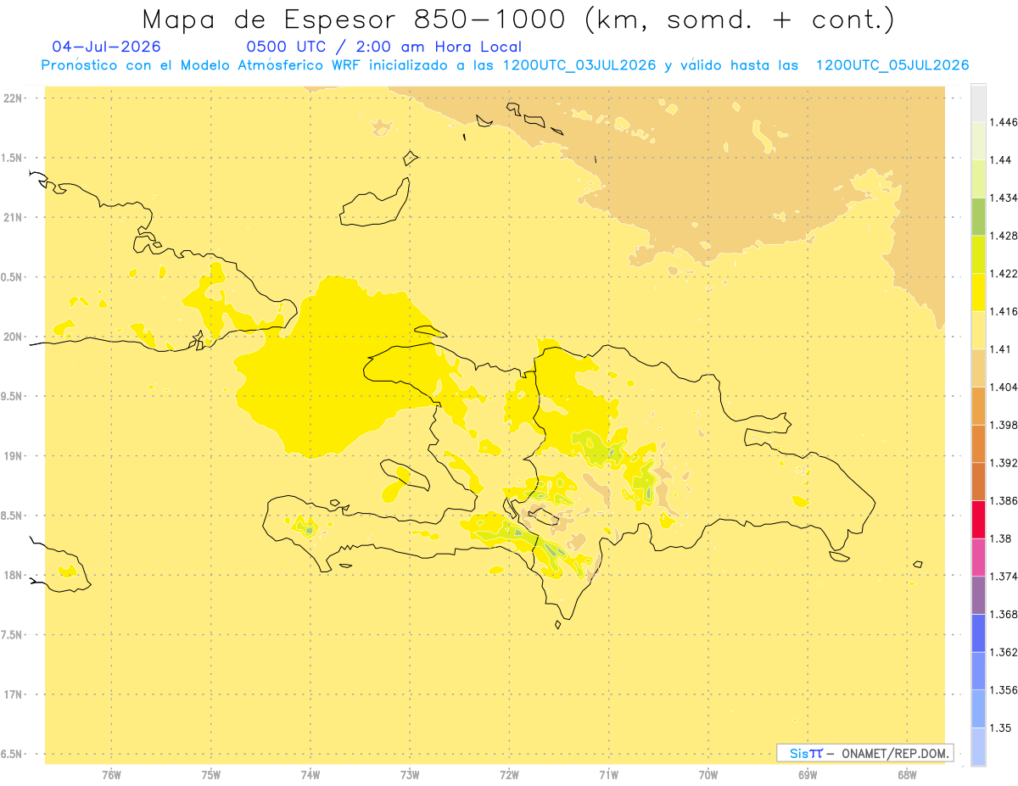Click the light blue swatch between 1.35 and 1.356
The width and height of the screenshot is (1018, 786).
[978, 709]
